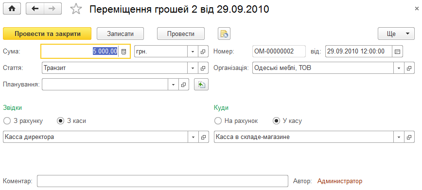This screenshot has height=190, width=422.
Task: Expand the Стаття dropdown list
Action: pyautogui.click(x=193, y=68)
